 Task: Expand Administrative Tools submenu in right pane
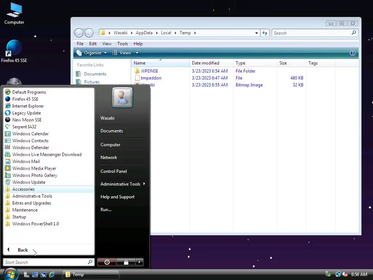tap(122, 184)
